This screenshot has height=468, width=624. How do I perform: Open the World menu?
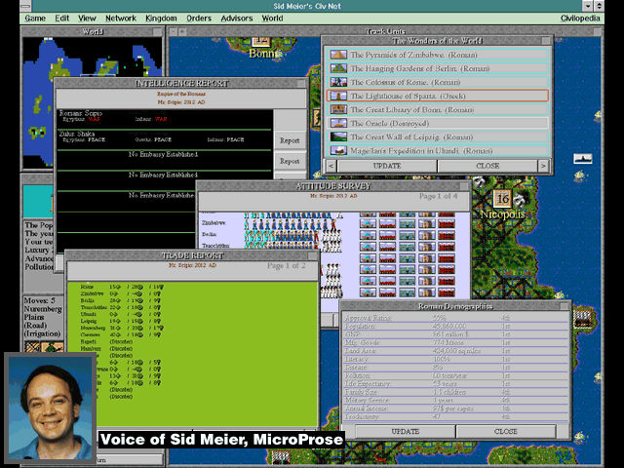(x=272, y=19)
